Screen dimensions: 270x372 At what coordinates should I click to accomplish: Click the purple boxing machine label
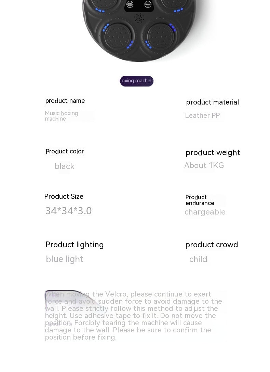pyautogui.click(x=137, y=81)
